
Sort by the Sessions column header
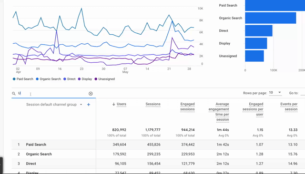tap(153, 104)
